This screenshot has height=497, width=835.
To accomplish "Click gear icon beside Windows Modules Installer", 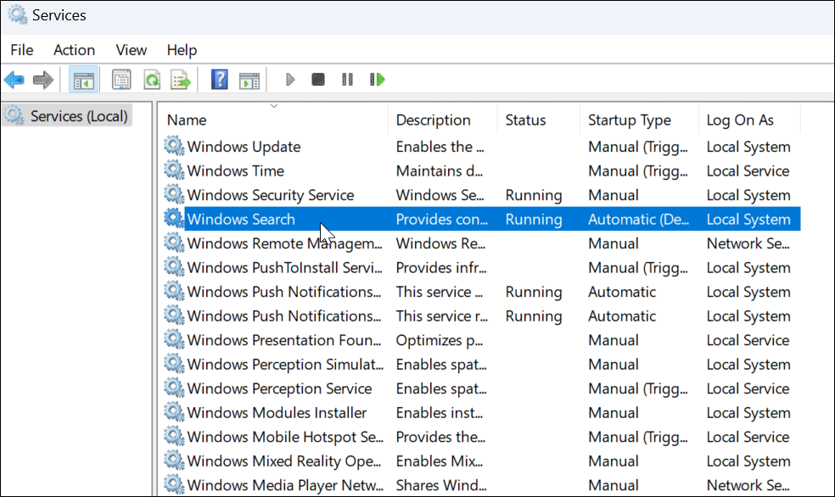I will (174, 412).
